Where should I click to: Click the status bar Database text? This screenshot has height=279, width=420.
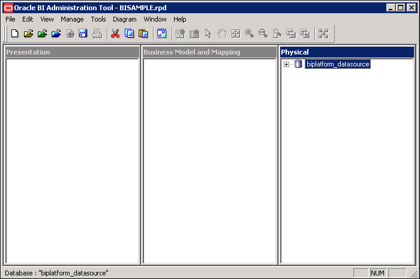click(56, 273)
